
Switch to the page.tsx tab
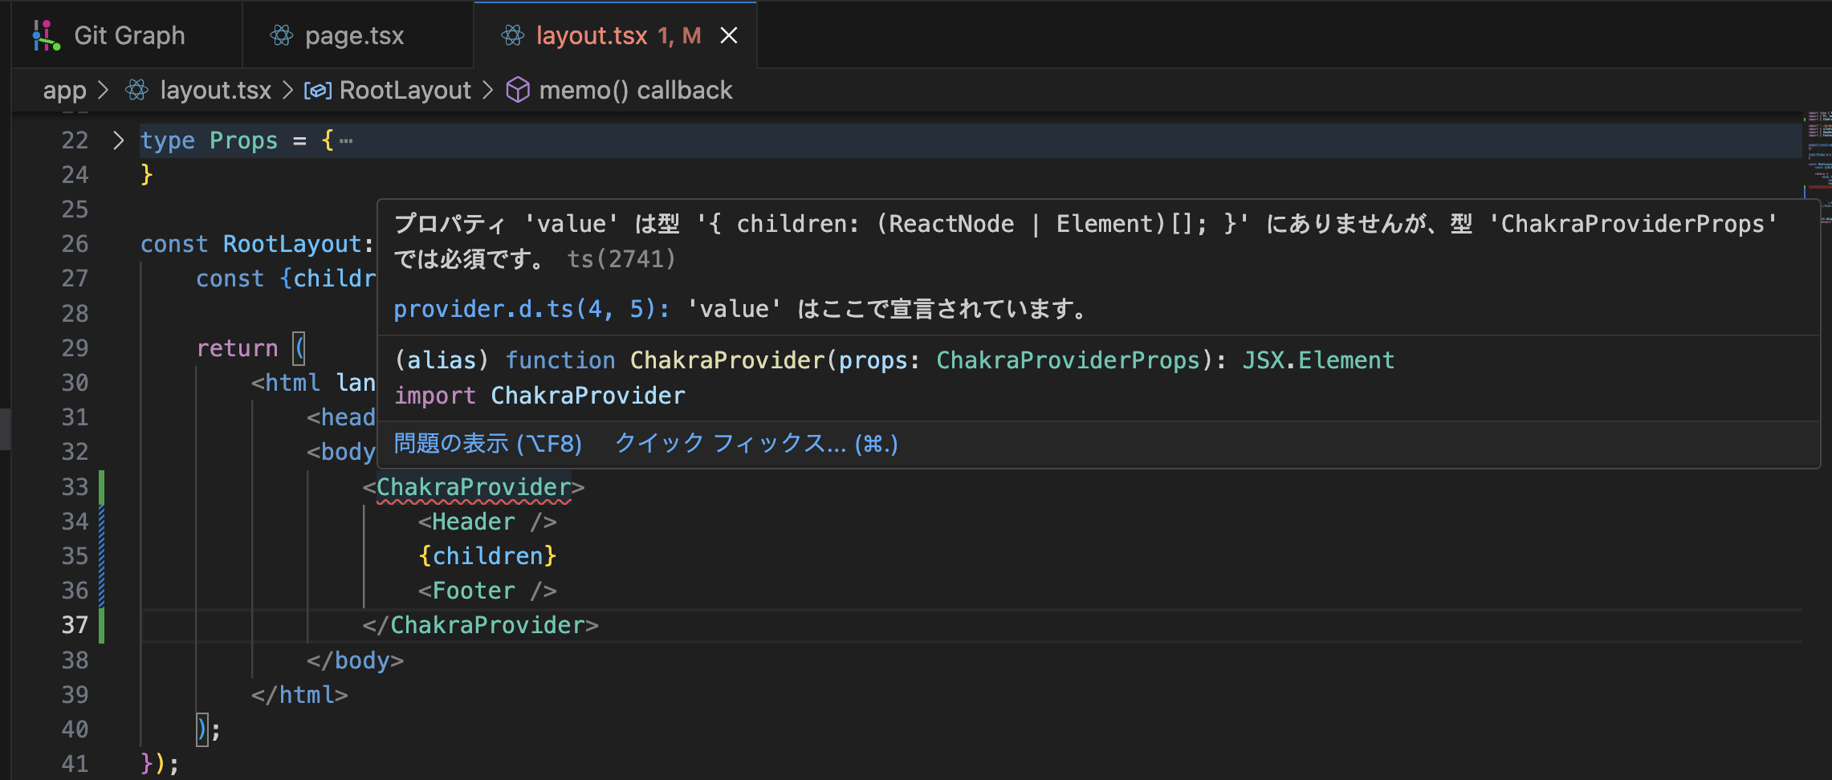pos(357,35)
